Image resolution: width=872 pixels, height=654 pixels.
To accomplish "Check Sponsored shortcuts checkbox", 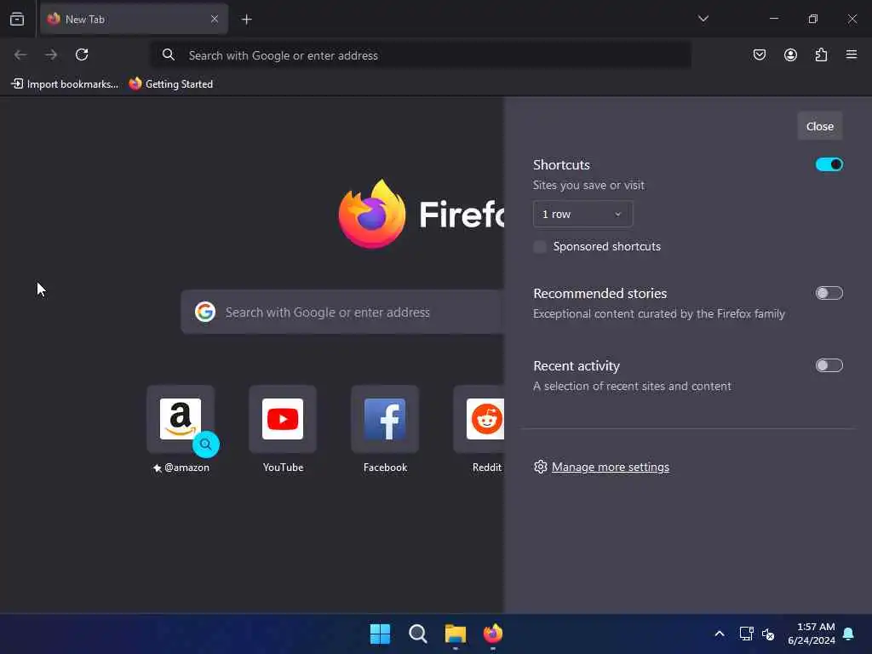I will [539, 246].
